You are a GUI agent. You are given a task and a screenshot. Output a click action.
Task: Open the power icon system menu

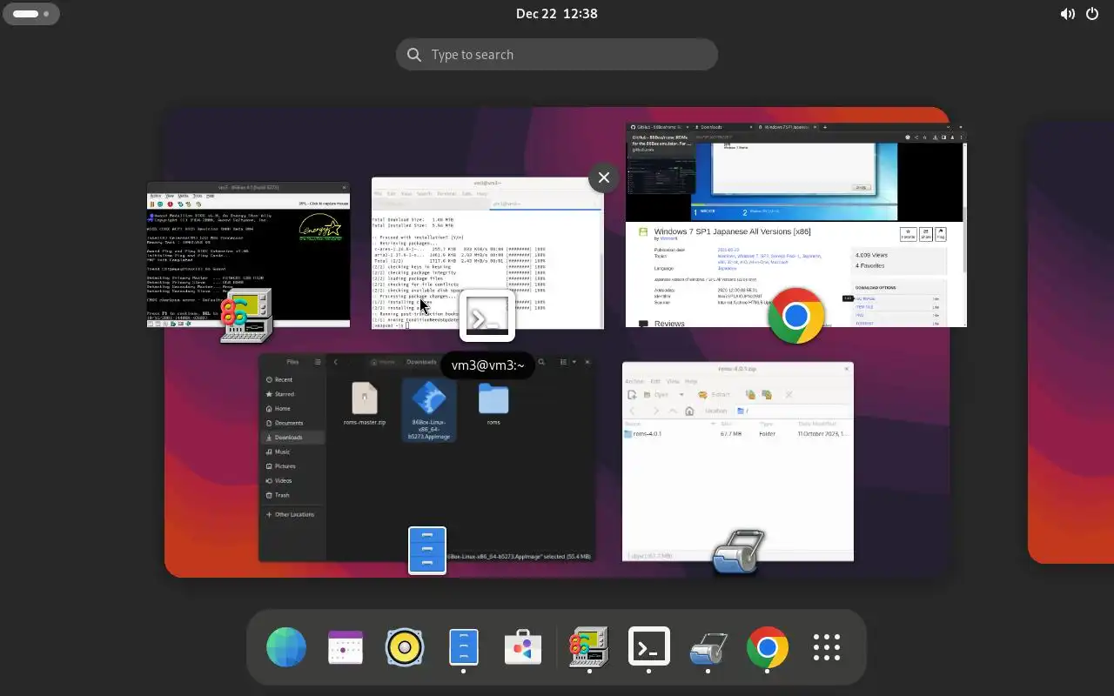pyautogui.click(x=1092, y=14)
